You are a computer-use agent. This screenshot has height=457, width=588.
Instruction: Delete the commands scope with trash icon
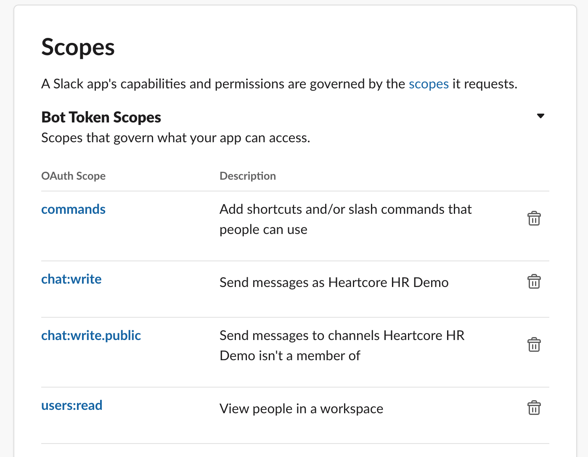[x=534, y=218]
